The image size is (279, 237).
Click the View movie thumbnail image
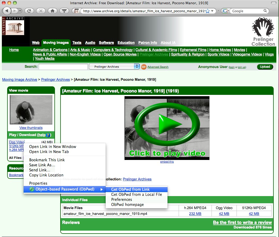31,109
